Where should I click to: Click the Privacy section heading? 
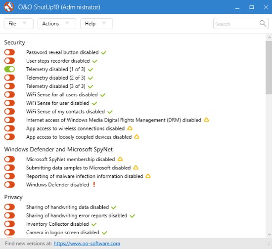coord(13,197)
